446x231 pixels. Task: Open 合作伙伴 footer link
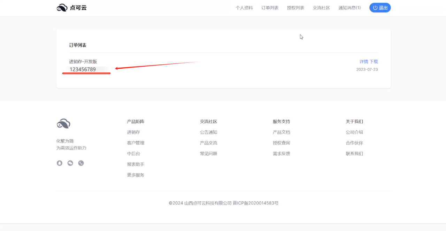(x=354, y=143)
